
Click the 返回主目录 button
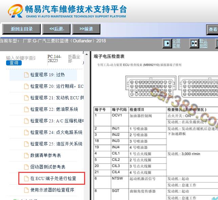pyautogui.click(x=21, y=29)
